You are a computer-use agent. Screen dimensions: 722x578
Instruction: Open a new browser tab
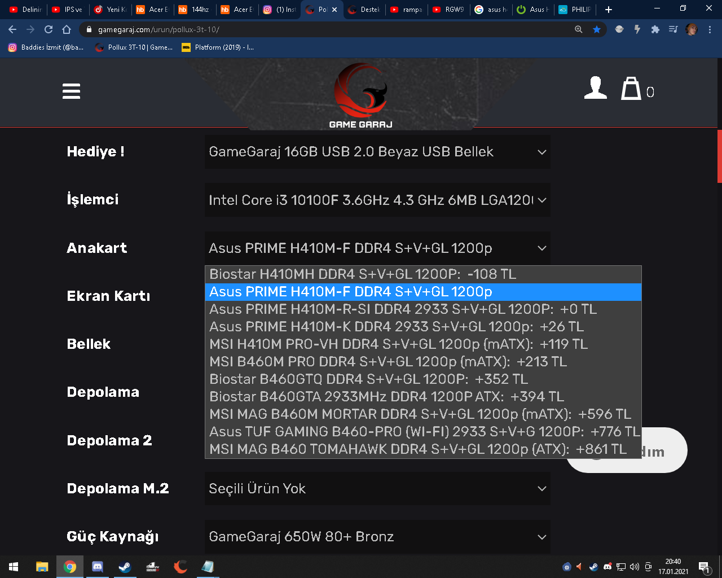(608, 10)
